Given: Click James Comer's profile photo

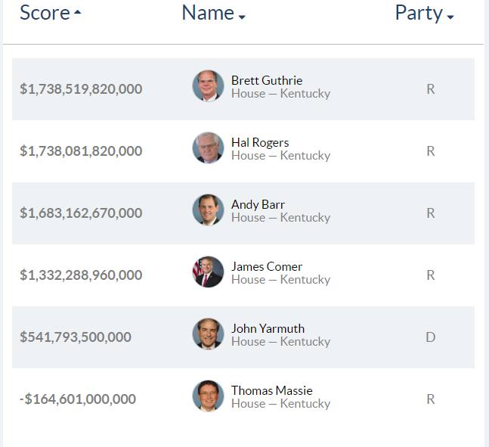Looking at the screenshot, I should tap(208, 272).
